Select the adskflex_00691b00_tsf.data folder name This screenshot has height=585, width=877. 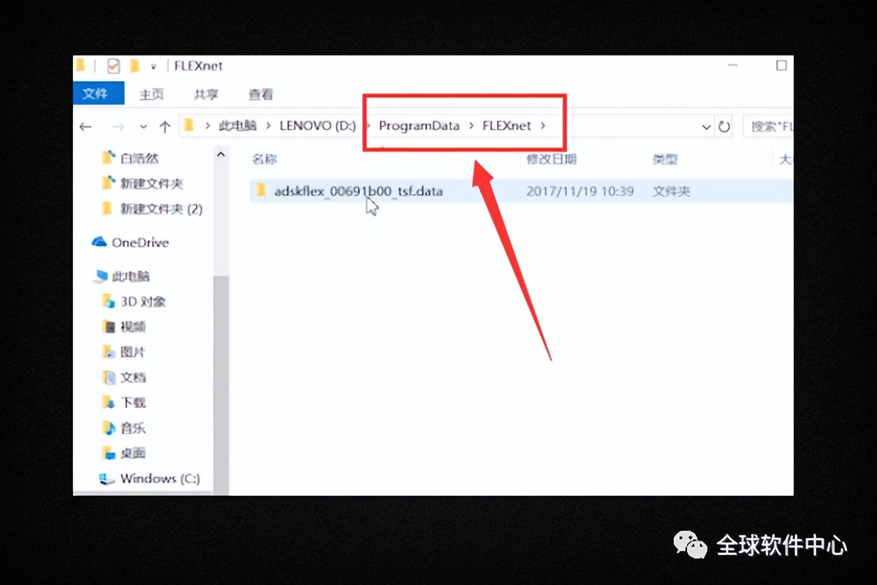coord(358,192)
